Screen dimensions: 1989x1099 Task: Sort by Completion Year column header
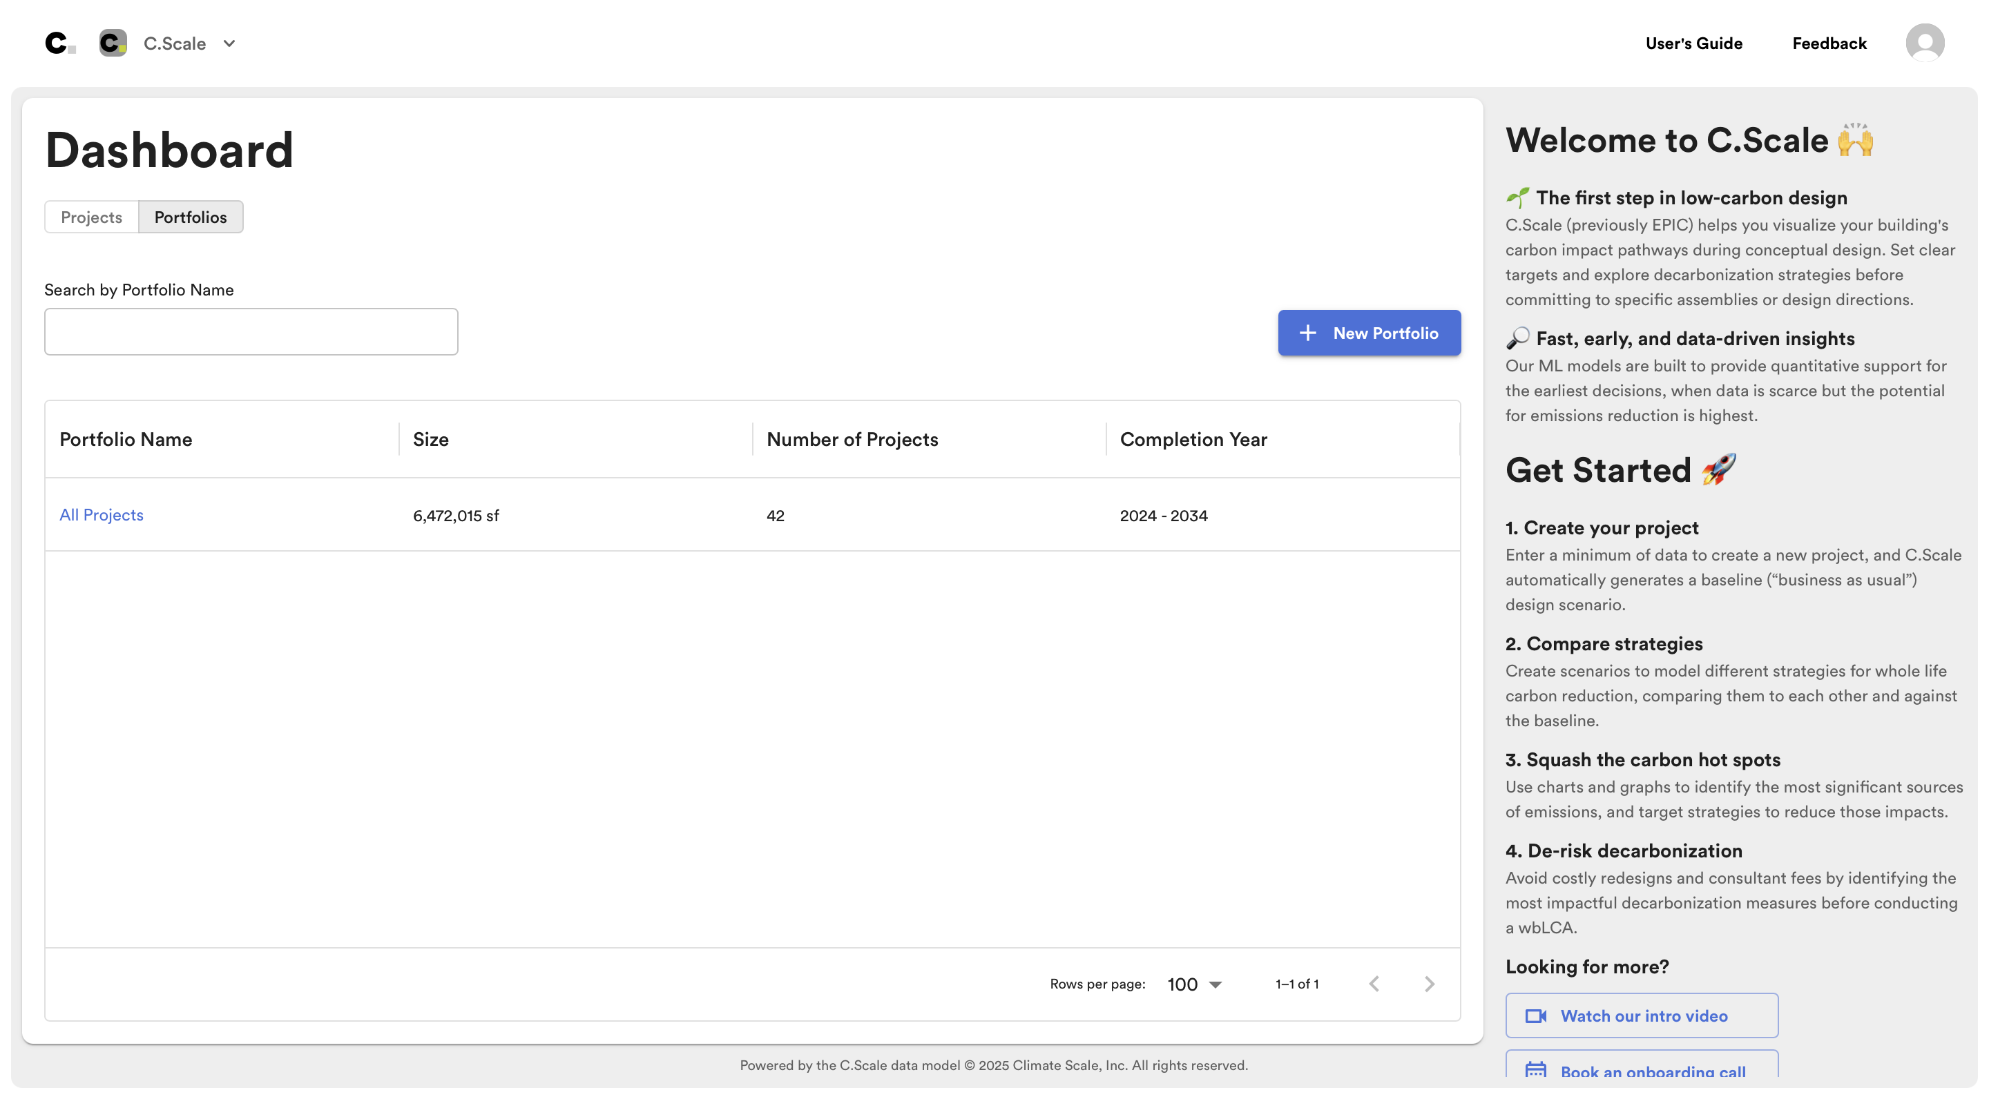[x=1193, y=439]
